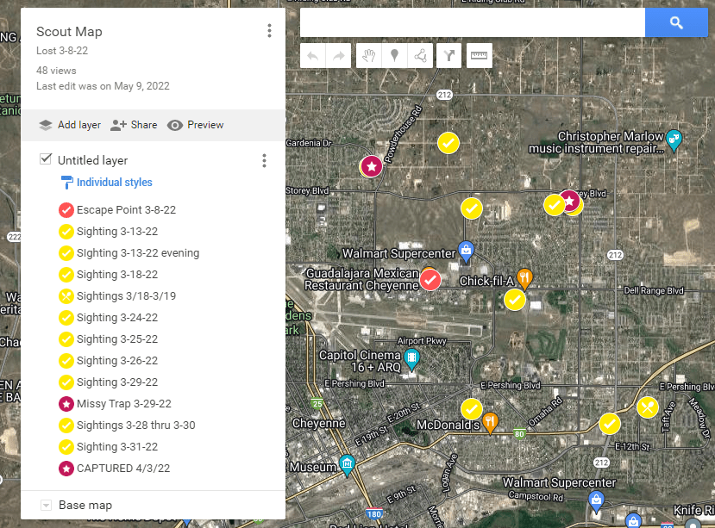
Task: Click the redo arrow in map toolbar
Action: click(339, 56)
